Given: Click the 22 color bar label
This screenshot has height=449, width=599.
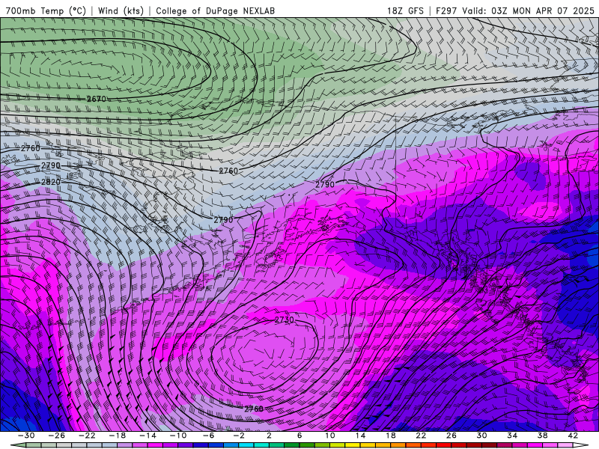Looking at the screenshot, I should point(421,436).
